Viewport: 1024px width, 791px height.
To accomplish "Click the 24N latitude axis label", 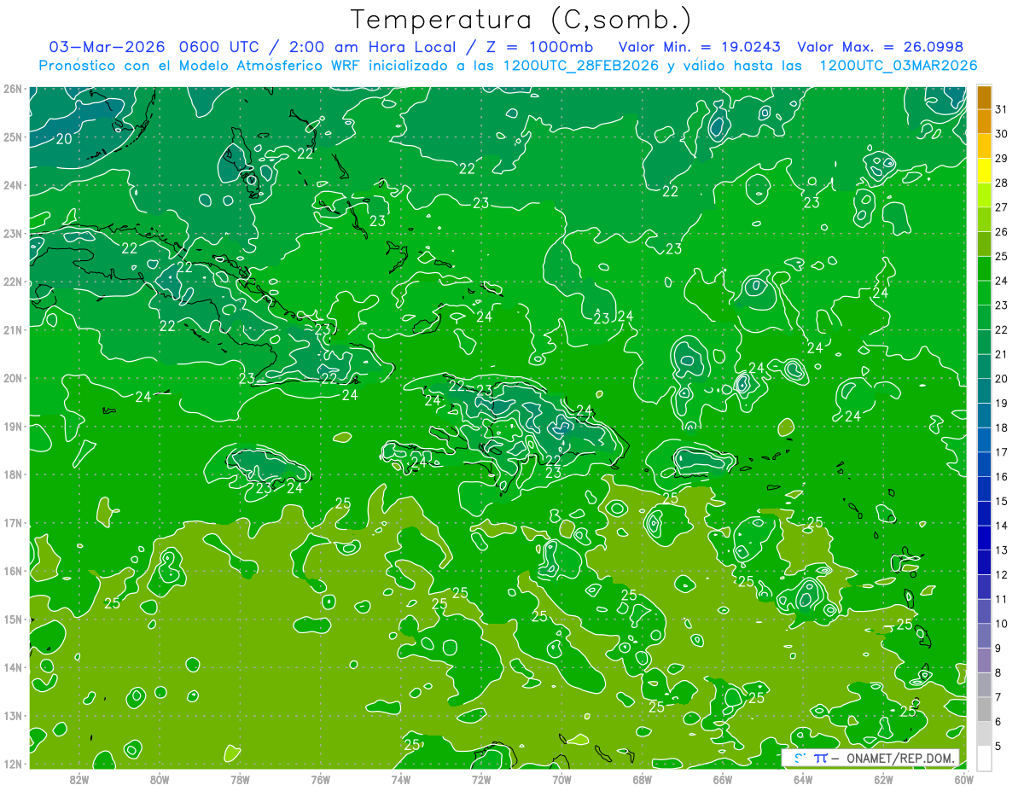I will tap(12, 185).
